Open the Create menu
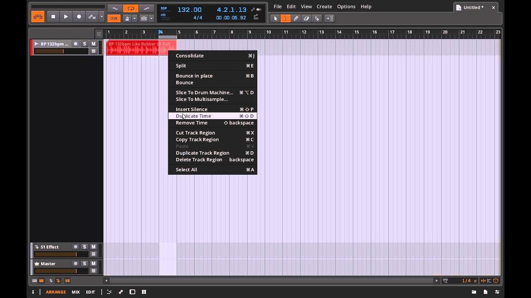Image resolution: width=531 pixels, height=298 pixels. coord(324,7)
